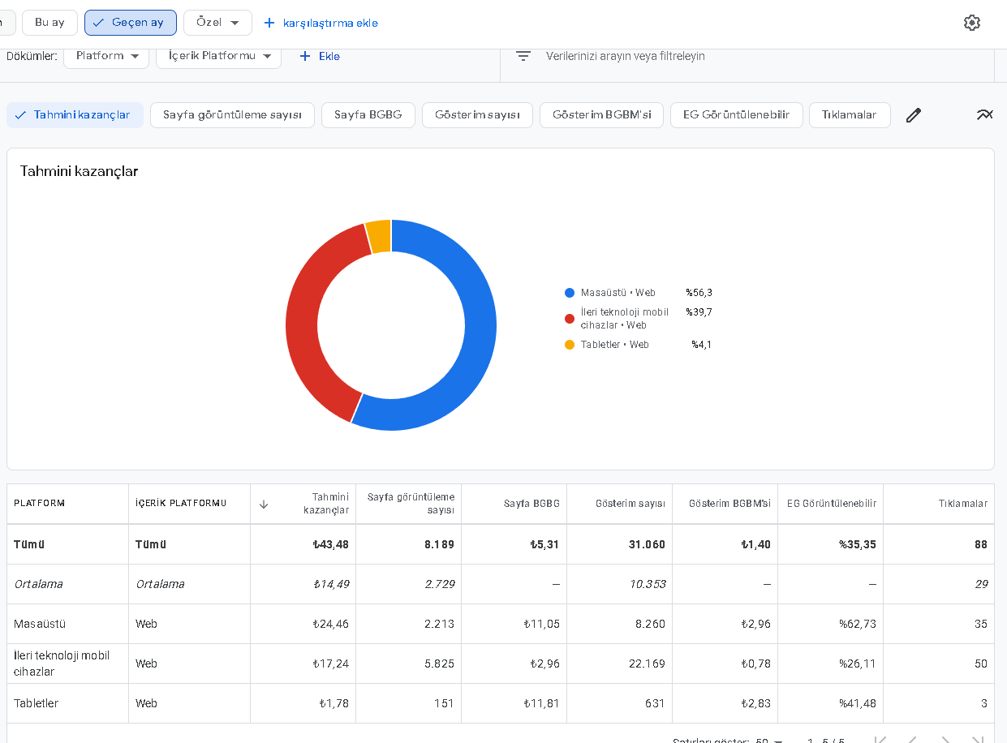Go to next page arrow in pagination
The width and height of the screenshot is (1007, 743).
click(945, 741)
